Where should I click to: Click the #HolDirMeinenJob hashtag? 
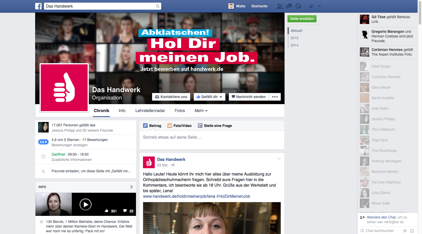tap(233, 196)
